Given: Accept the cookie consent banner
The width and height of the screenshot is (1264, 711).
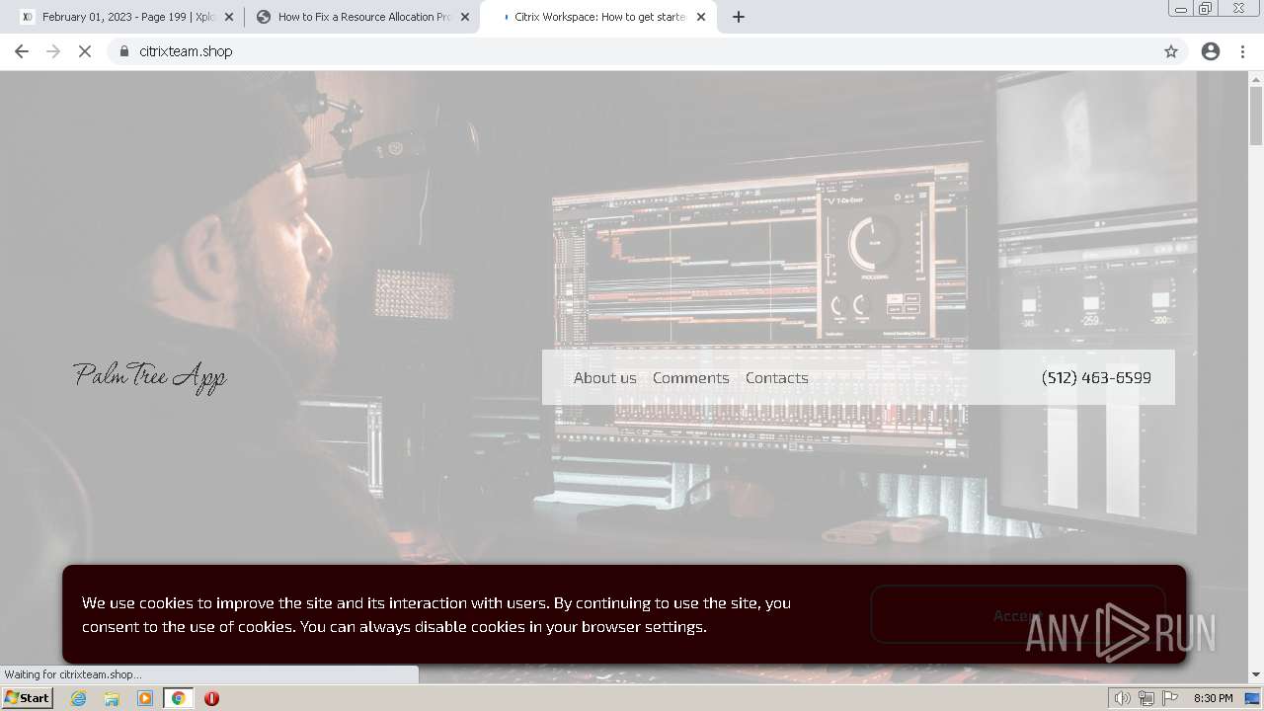Looking at the screenshot, I should [1018, 615].
